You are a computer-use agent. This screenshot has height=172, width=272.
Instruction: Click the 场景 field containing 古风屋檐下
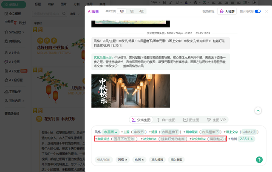click(x=170, y=132)
